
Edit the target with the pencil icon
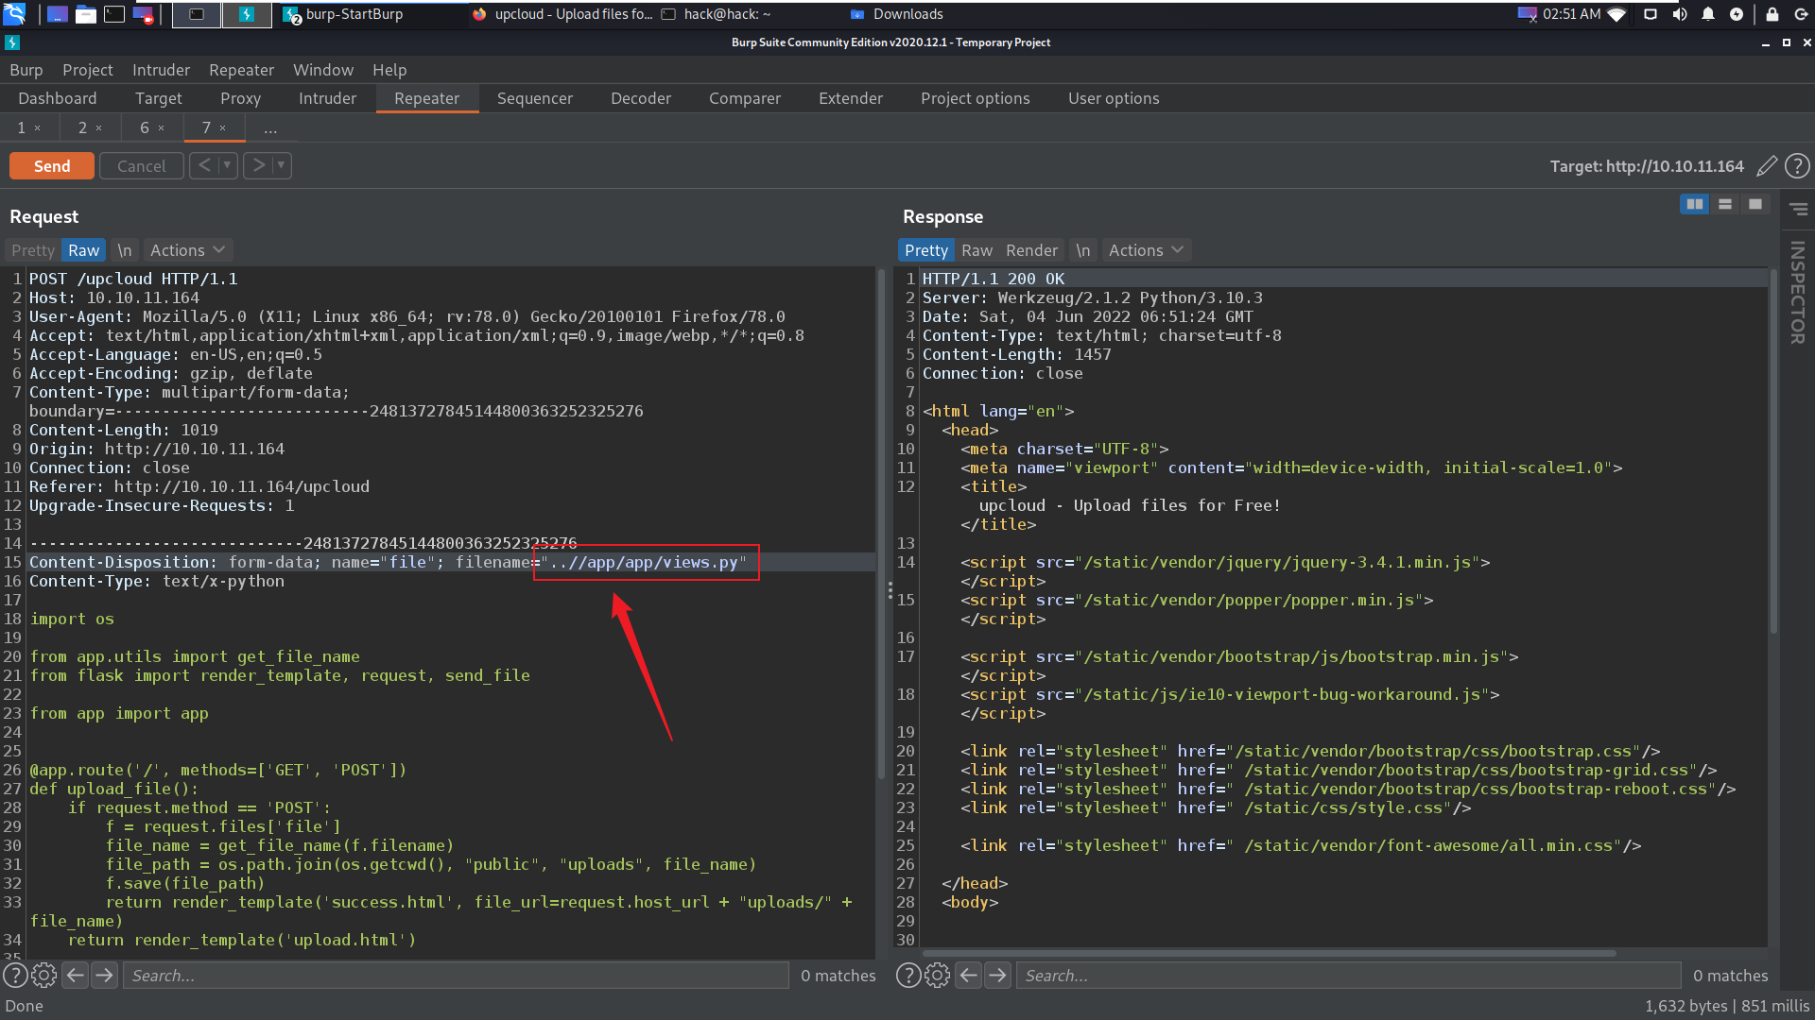[x=1766, y=166]
